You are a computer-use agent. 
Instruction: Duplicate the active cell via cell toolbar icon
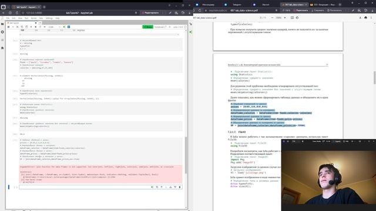click(x=157, y=187)
